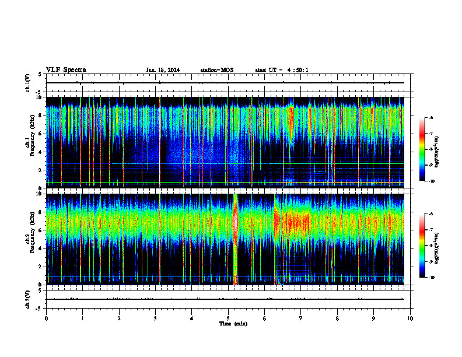
Task: Click the "station=MOS" header text
Action: (217, 70)
